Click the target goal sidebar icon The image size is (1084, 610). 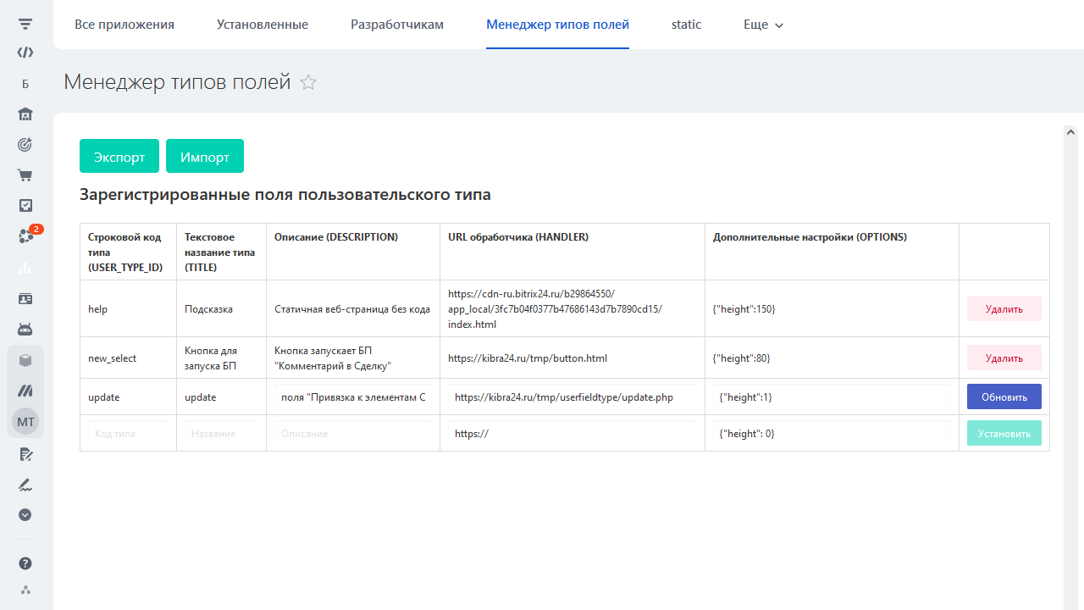click(x=25, y=145)
